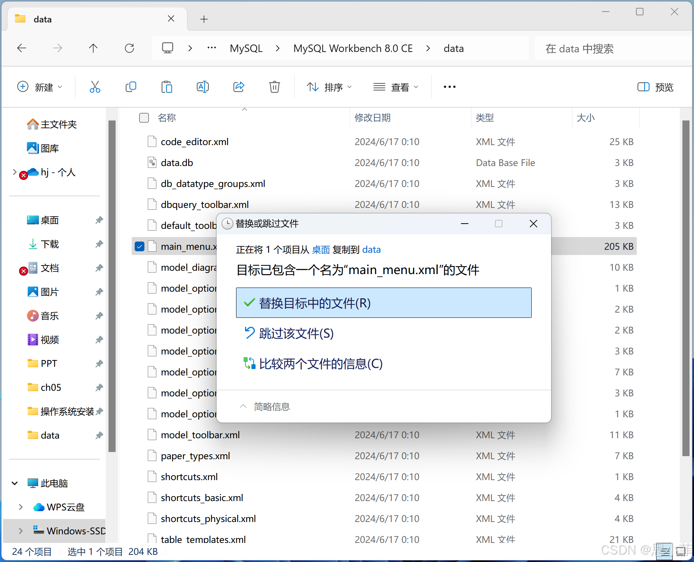Select the paper_types.xml file

384,456
